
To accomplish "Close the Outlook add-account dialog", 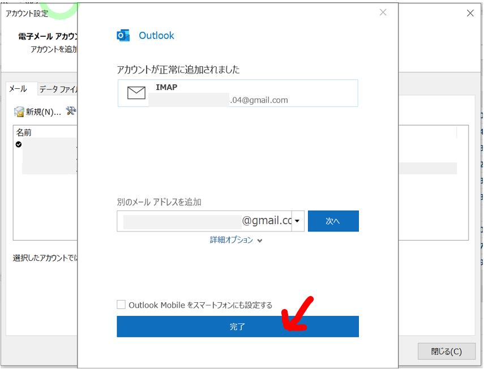I will pos(383,12).
